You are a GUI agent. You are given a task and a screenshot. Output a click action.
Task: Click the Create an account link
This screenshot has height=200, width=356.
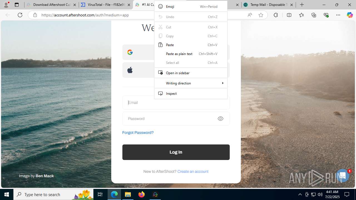(193, 171)
